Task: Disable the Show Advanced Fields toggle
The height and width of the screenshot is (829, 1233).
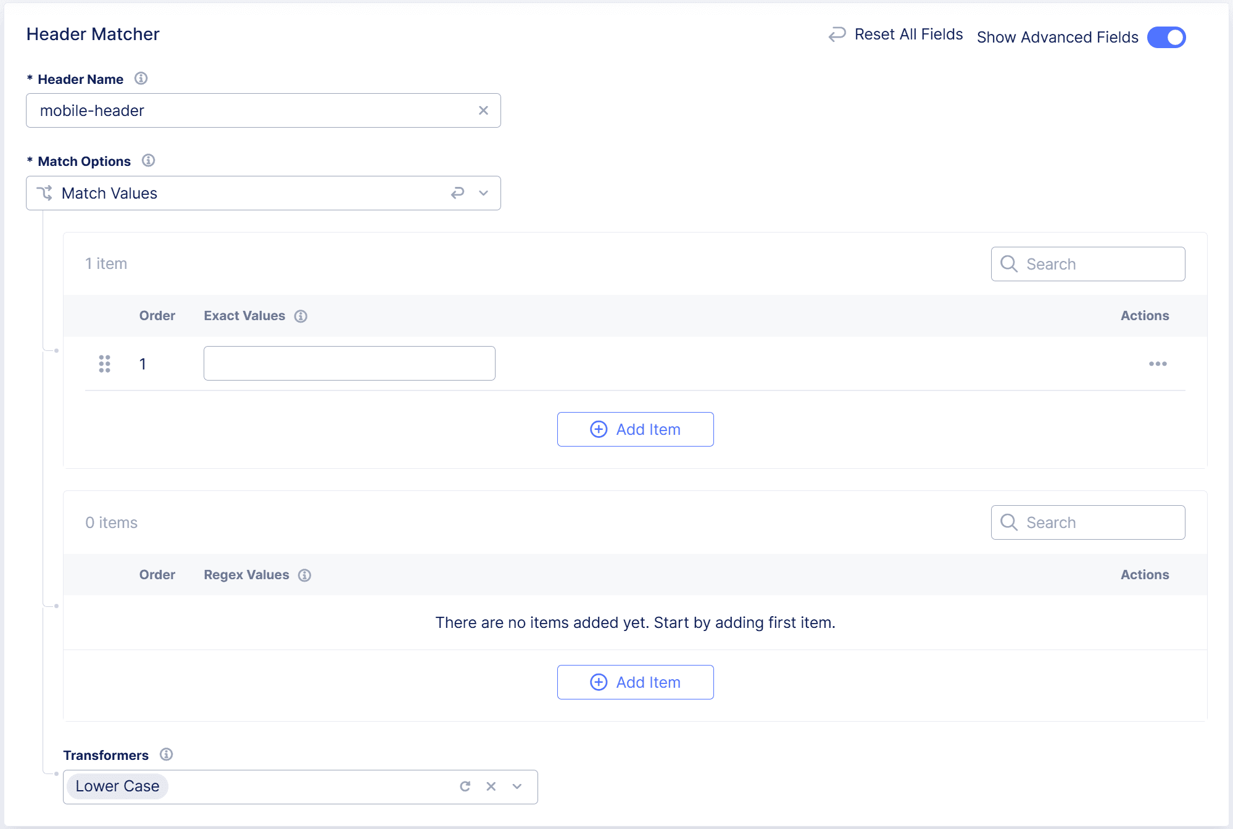Action: pyautogui.click(x=1166, y=37)
